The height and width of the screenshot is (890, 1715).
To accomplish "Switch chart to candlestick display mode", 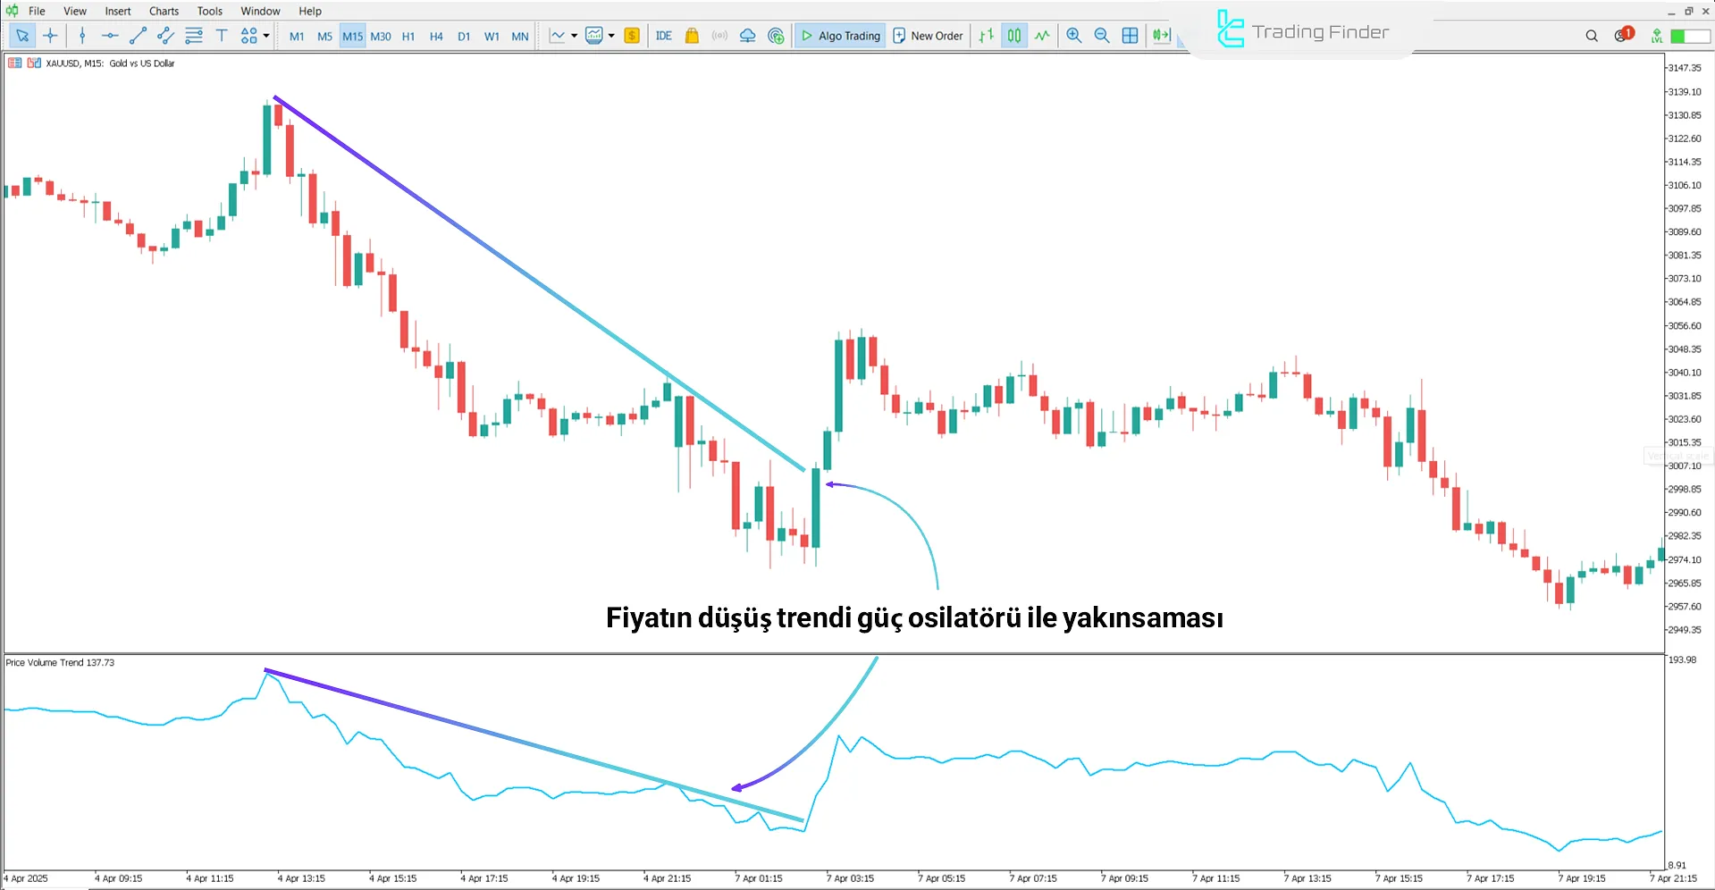I will pyautogui.click(x=1013, y=36).
